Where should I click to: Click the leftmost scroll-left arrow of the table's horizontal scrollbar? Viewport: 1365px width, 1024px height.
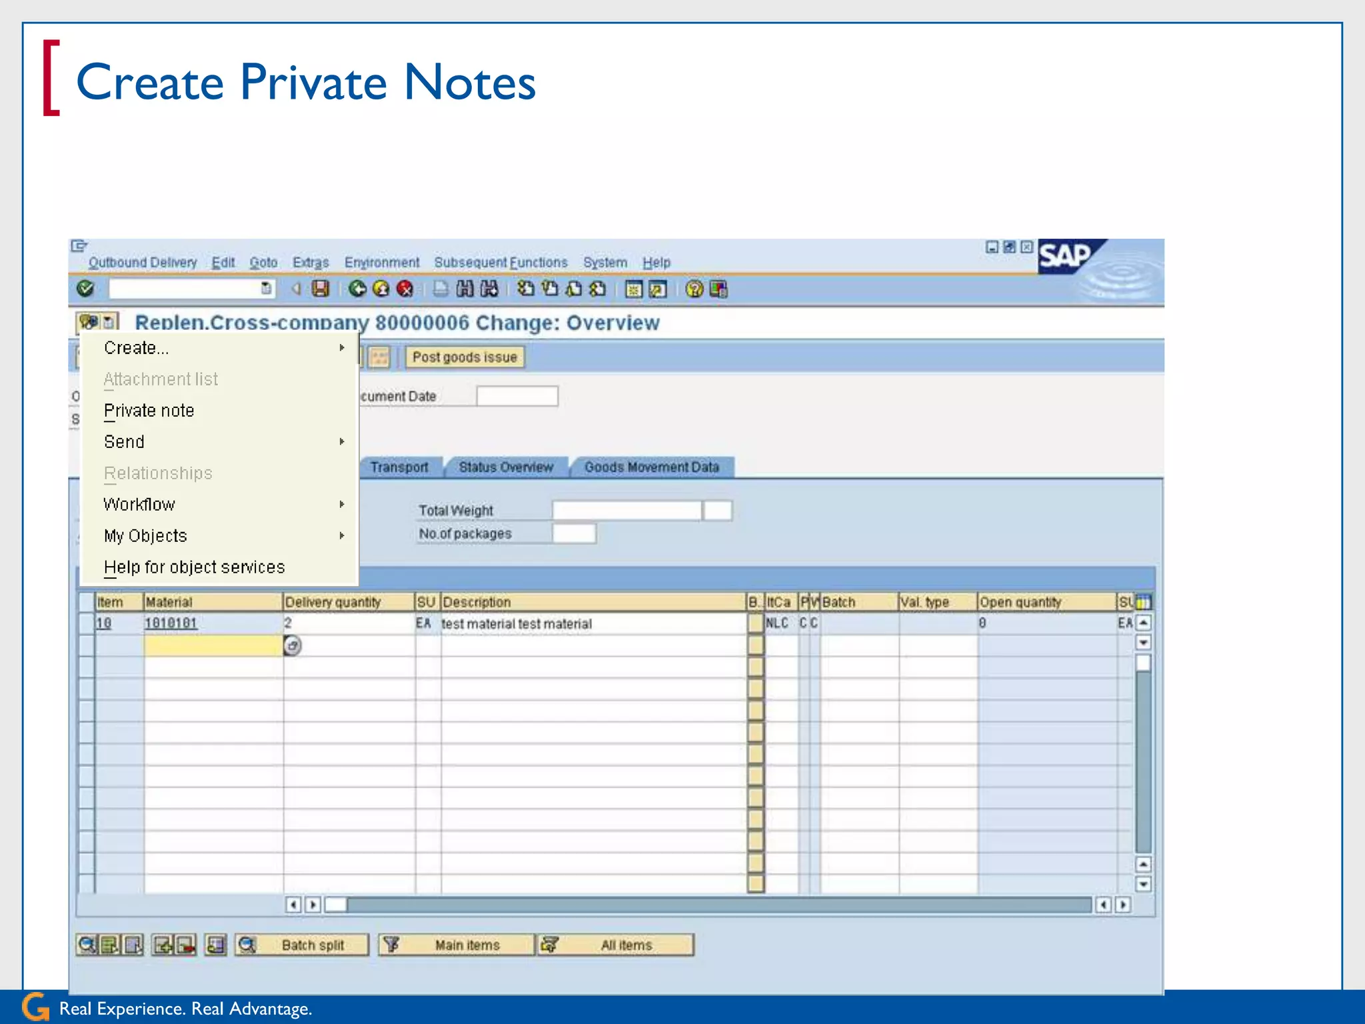(293, 905)
